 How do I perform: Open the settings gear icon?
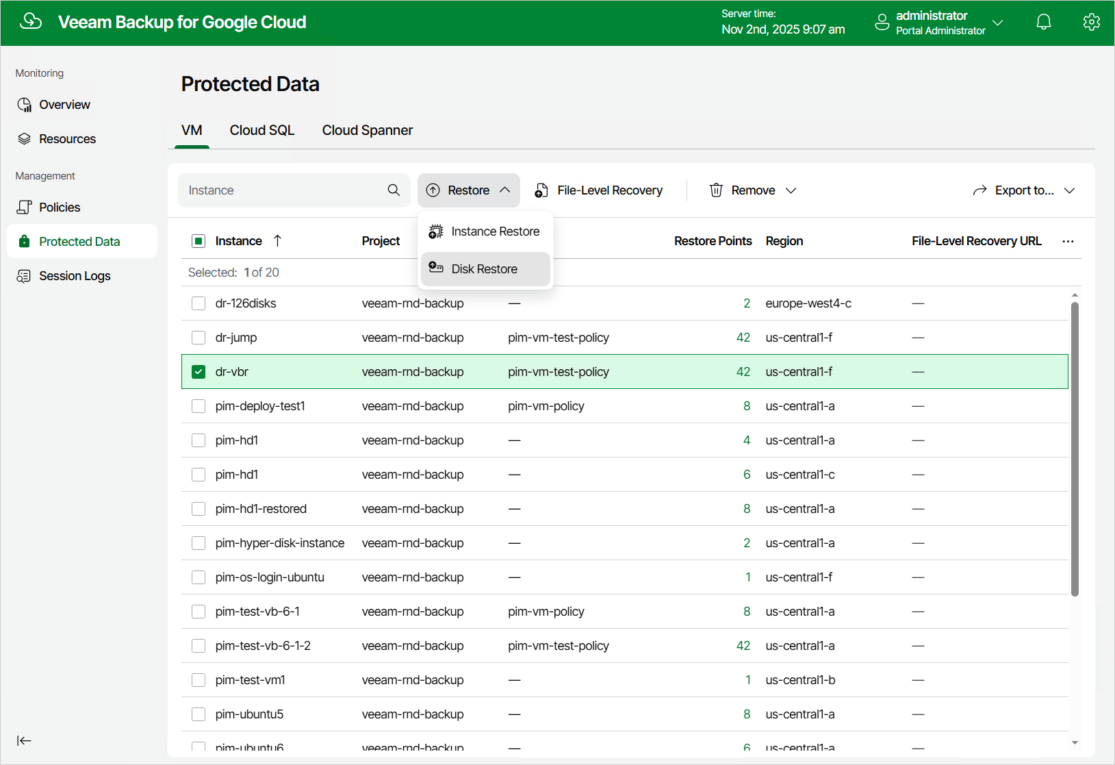[1091, 22]
